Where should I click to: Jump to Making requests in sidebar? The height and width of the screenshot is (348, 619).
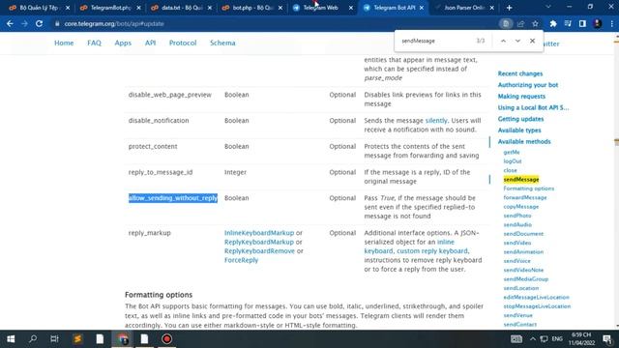coord(521,97)
